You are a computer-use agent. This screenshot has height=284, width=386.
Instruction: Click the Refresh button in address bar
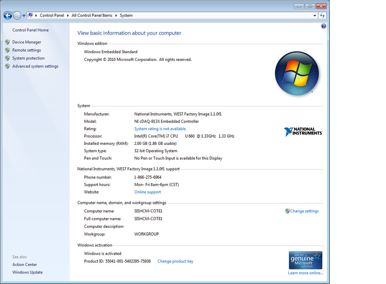[x=322, y=15]
